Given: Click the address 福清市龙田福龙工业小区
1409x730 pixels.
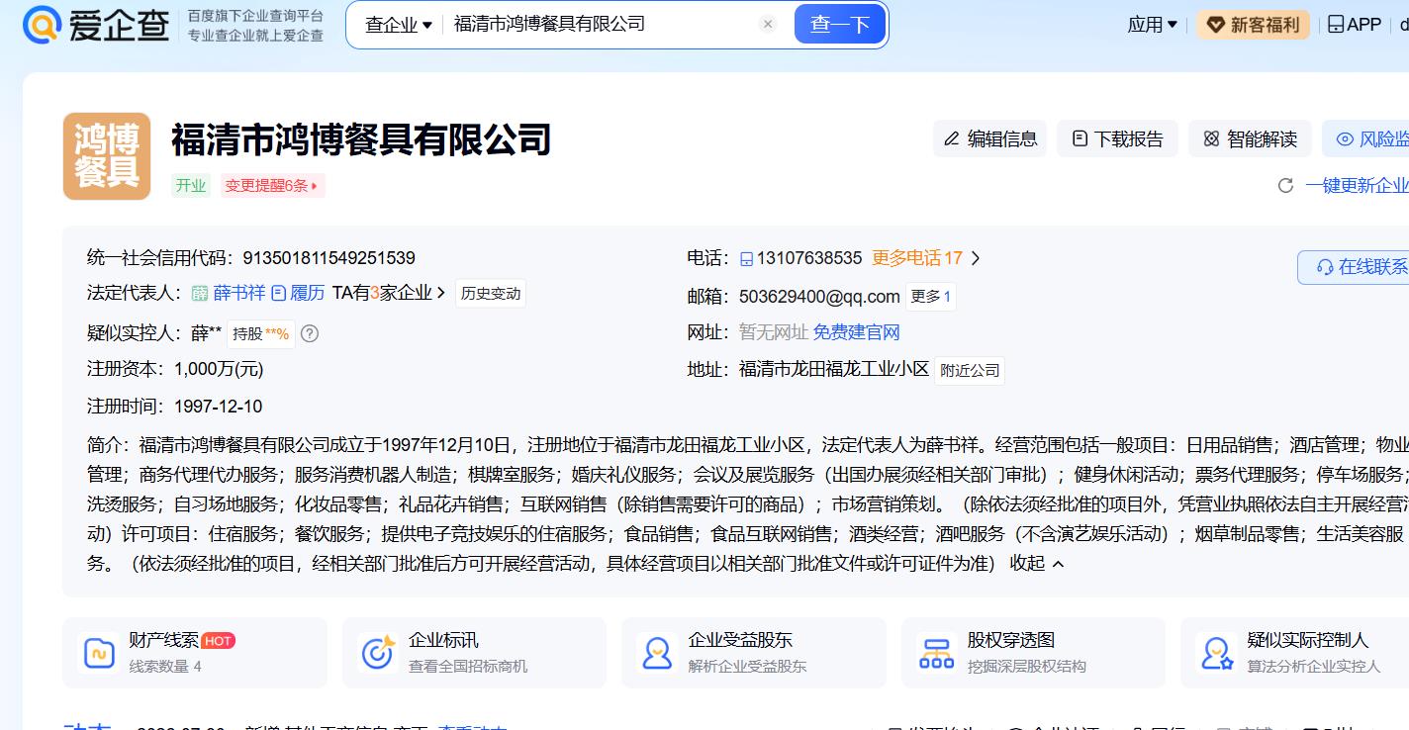Looking at the screenshot, I should pyautogui.click(x=834, y=369).
